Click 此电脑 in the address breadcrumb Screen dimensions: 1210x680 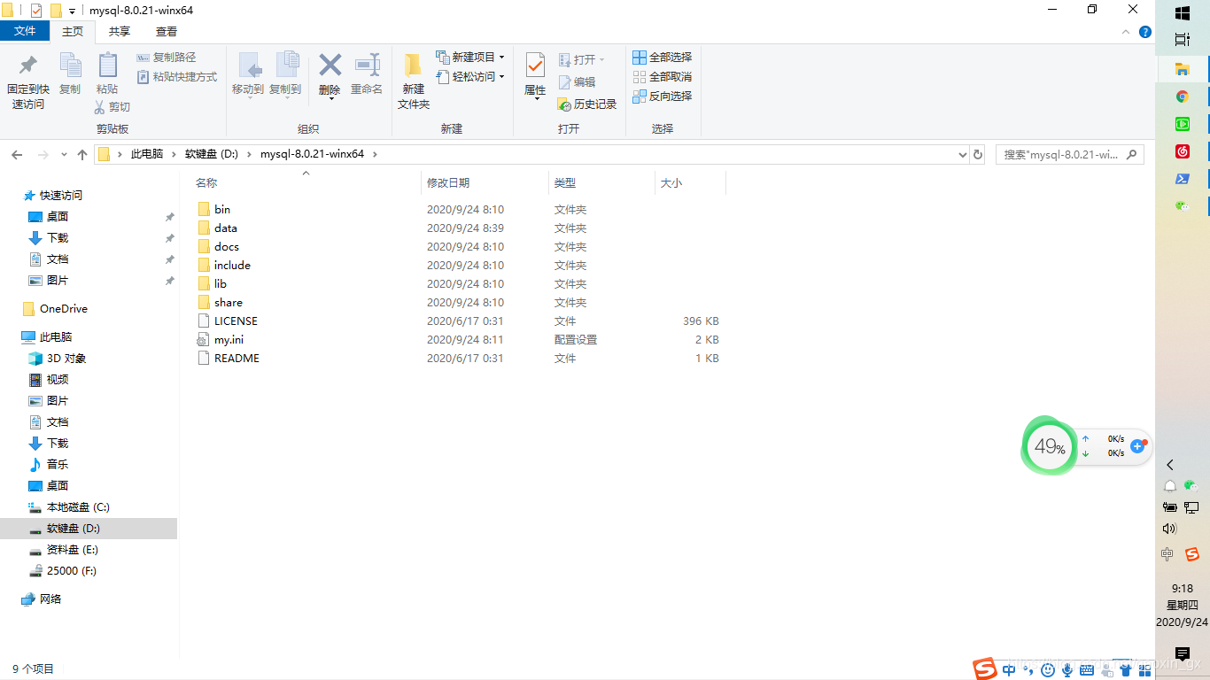147,154
